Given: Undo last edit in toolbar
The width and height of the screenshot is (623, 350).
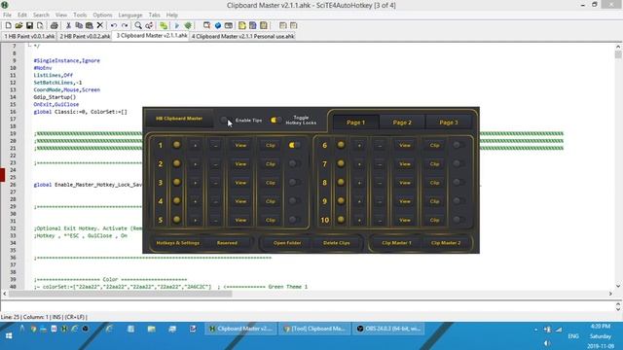Looking at the screenshot, I should (x=114, y=25).
